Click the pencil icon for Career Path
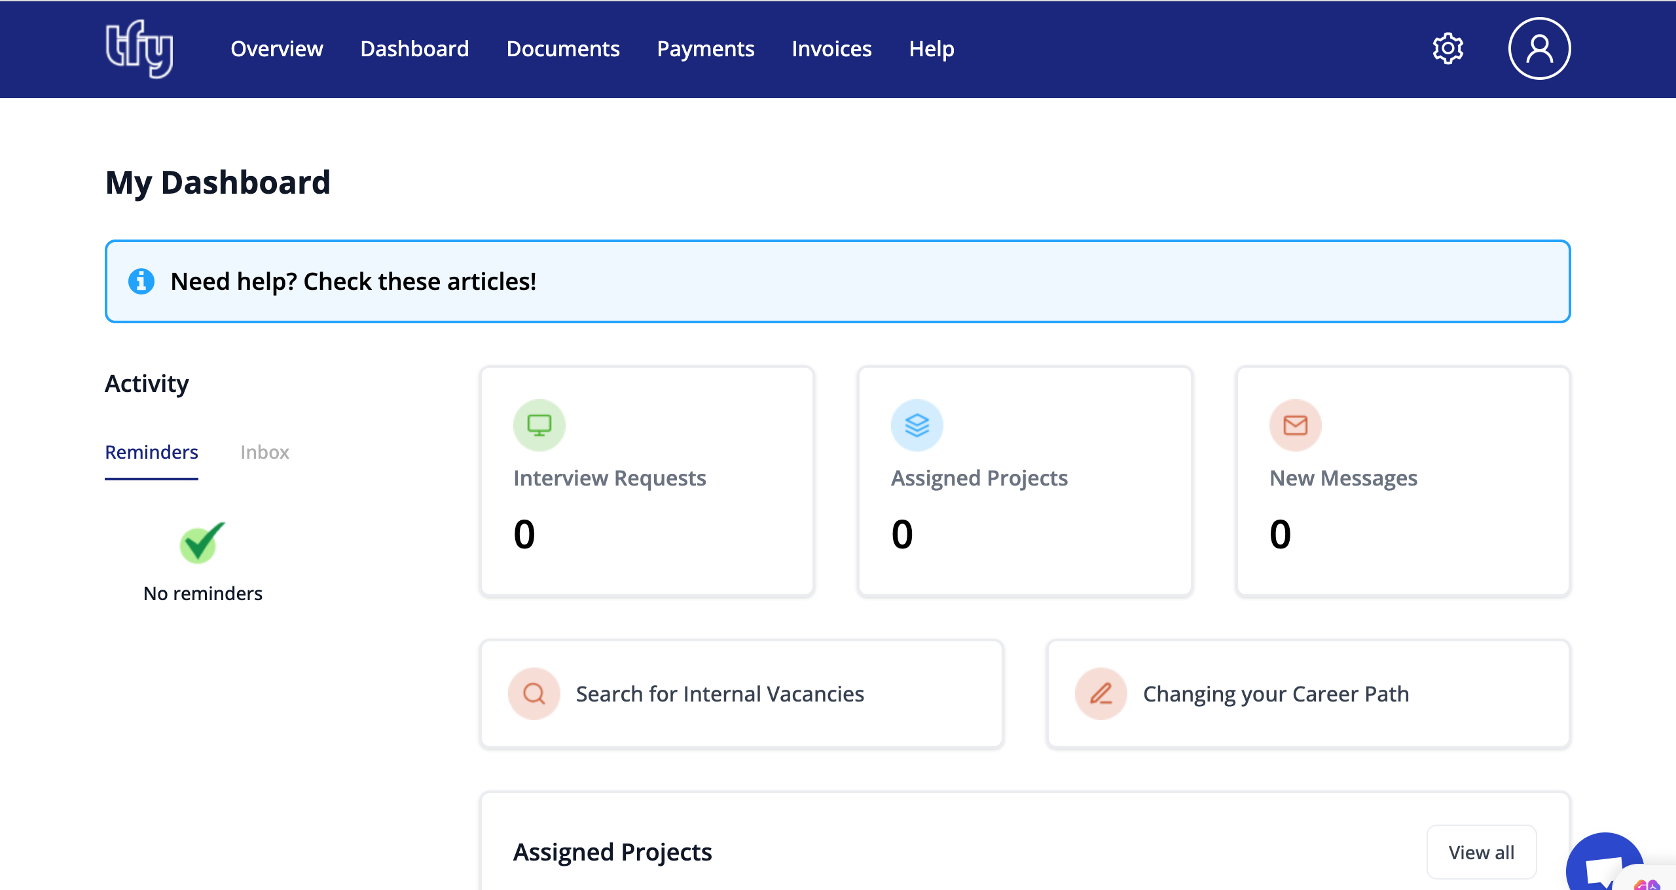Image resolution: width=1676 pixels, height=890 pixels. 1101,694
